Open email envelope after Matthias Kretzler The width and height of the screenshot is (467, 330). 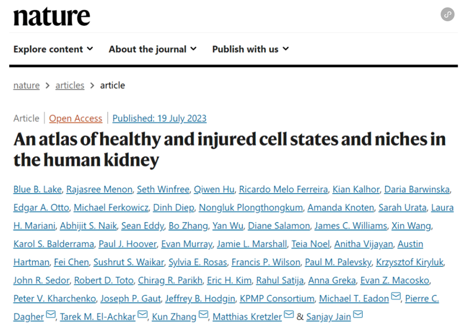[x=289, y=314]
